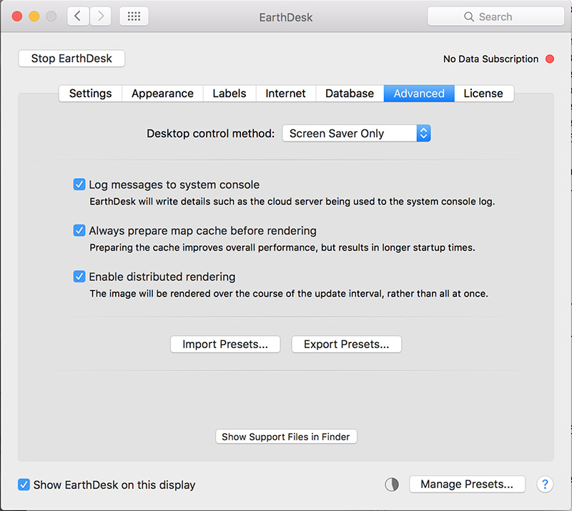Click the red close window button
The width and height of the screenshot is (572, 511).
pos(17,16)
